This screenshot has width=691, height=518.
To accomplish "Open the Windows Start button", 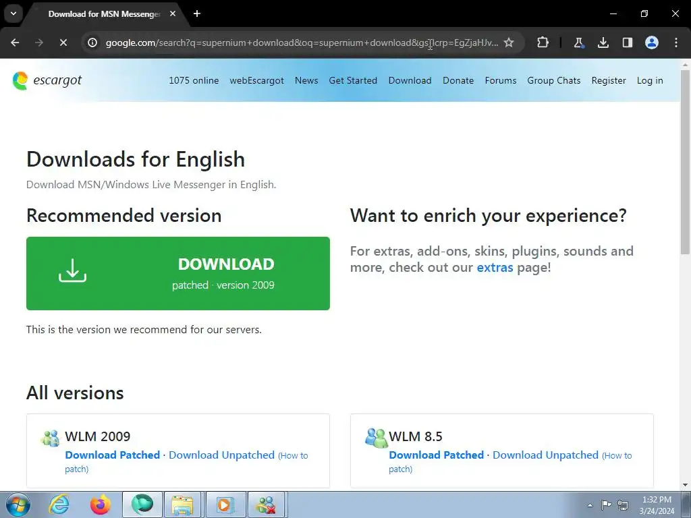I will (18, 505).
